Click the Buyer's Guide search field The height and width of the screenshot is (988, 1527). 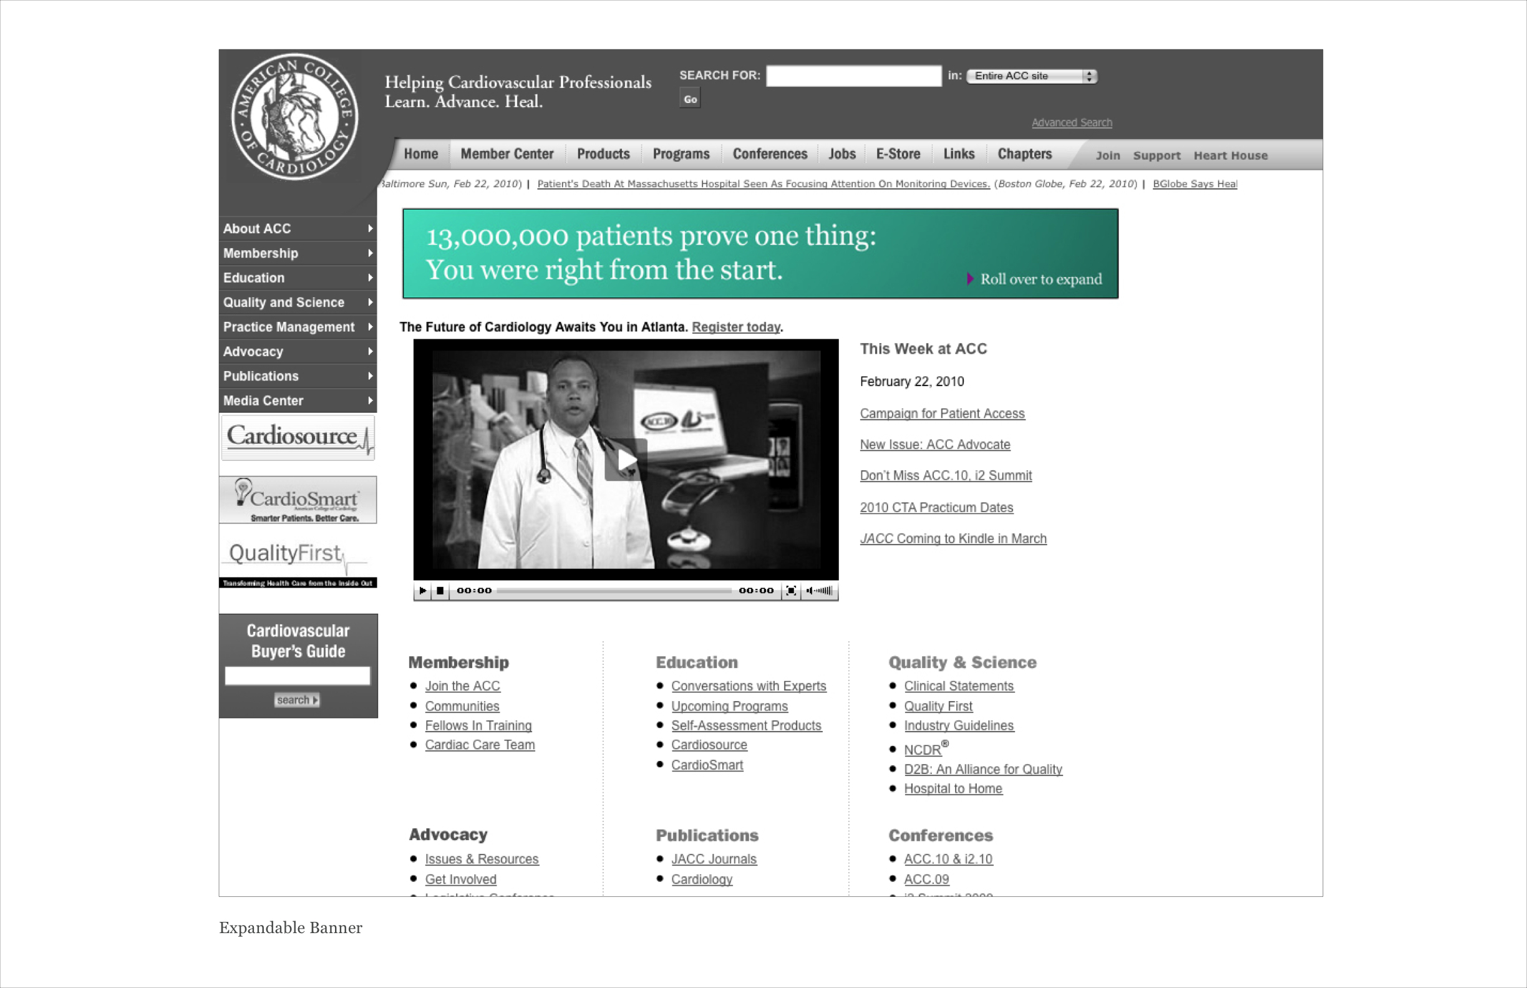point(298,676)
